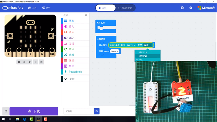Open orange recorder app on taskbar

(x=45, y=119)
